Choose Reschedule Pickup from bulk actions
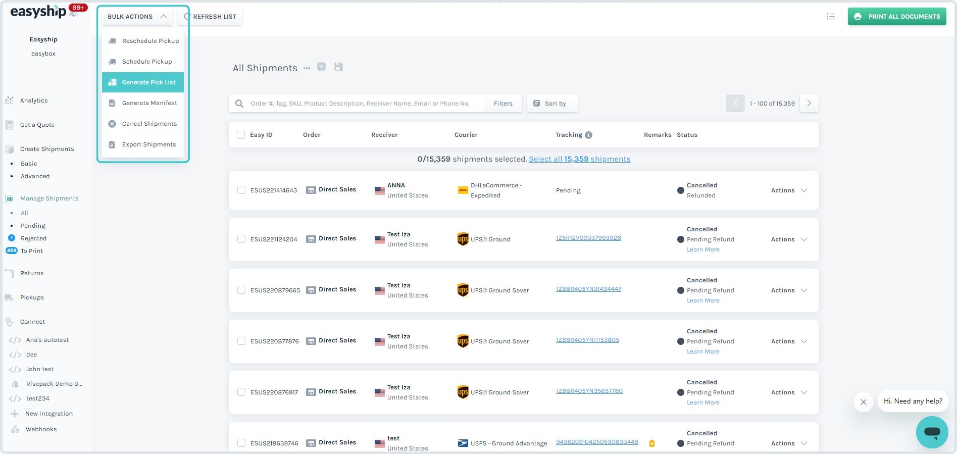Screen dimensions: 957x454 143,41
